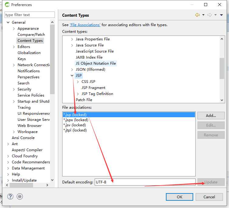Open Service Policies preferences
Viewport: 229px width, 208px height.
coord(31,95)
